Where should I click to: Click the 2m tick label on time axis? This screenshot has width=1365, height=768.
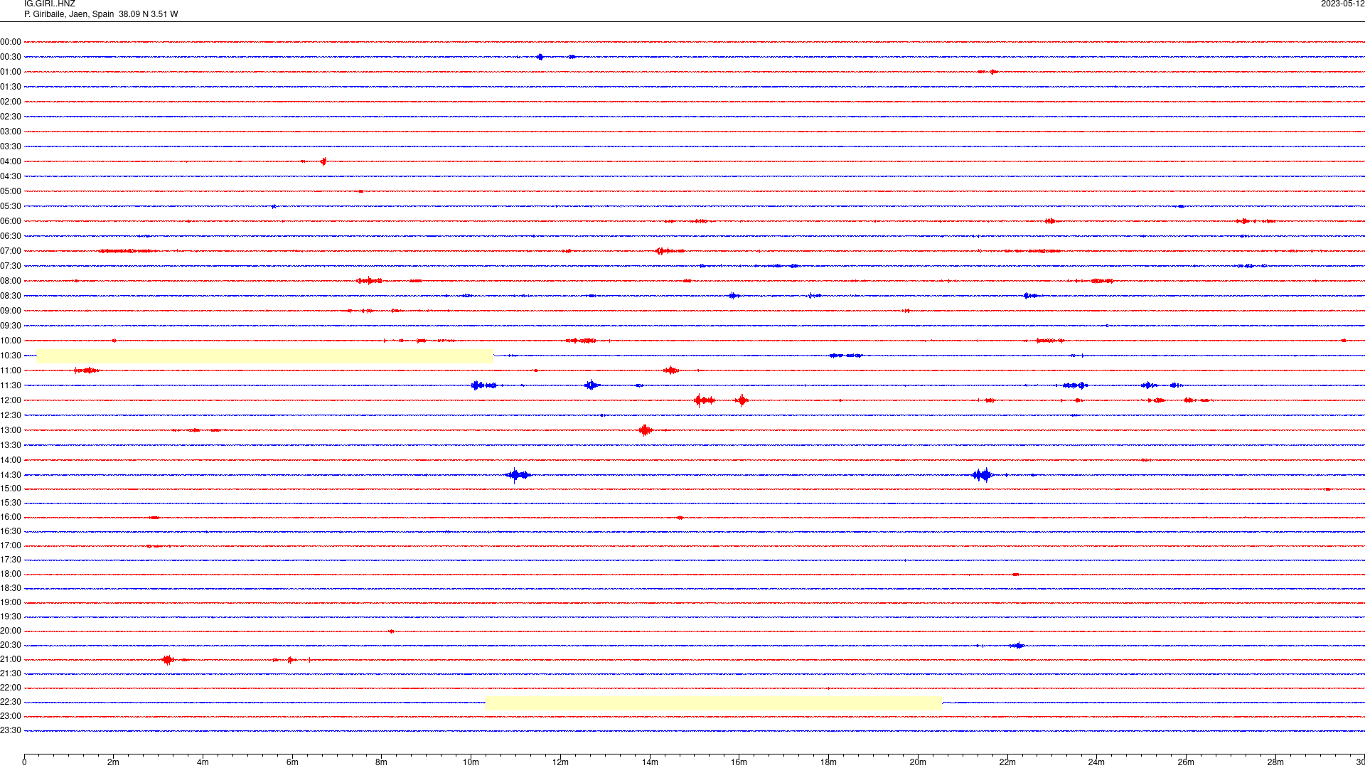point(114,762)
